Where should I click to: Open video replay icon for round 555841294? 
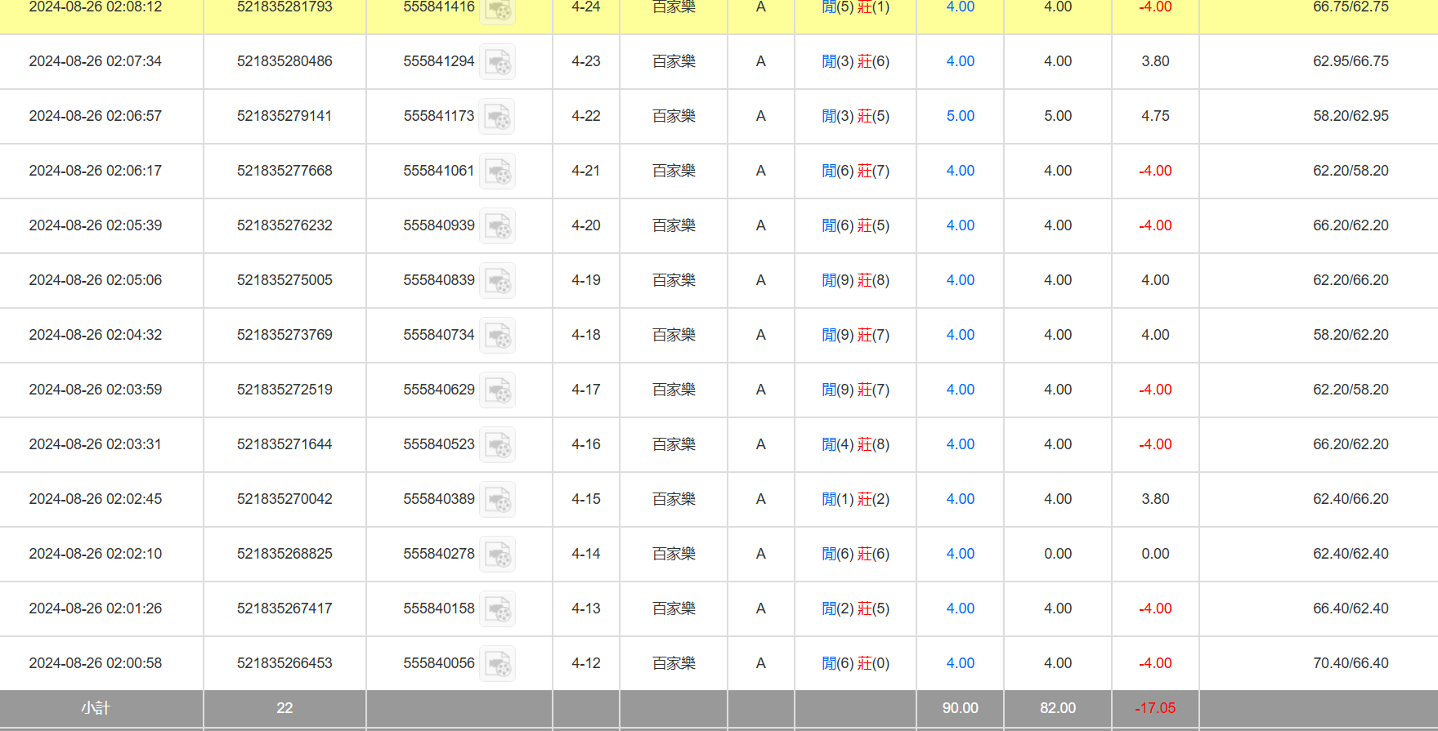click(x=497, y=62)
